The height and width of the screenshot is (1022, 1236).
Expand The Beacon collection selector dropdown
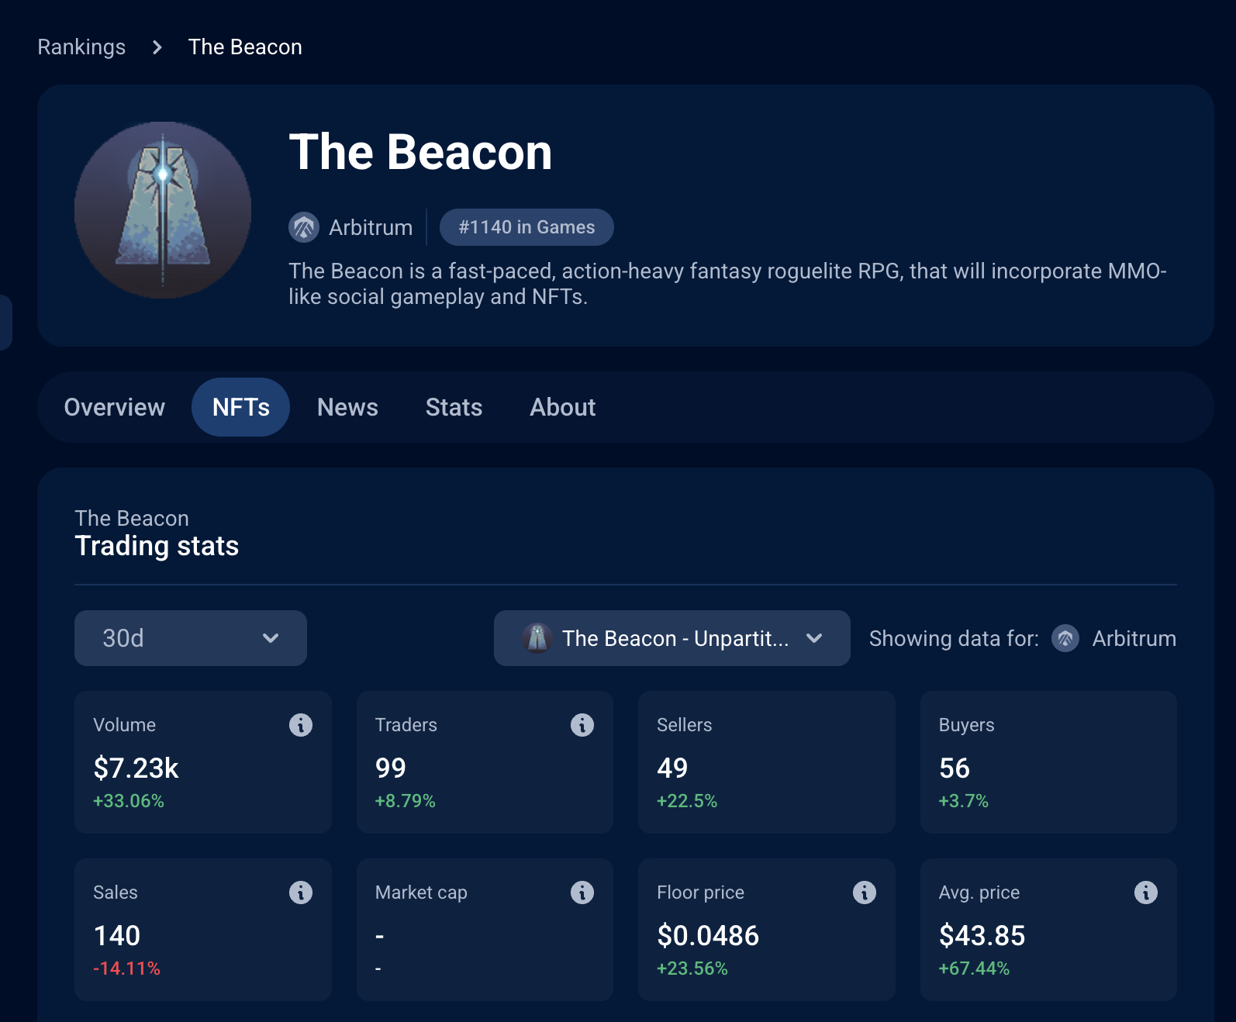click(x=672, y=638)
